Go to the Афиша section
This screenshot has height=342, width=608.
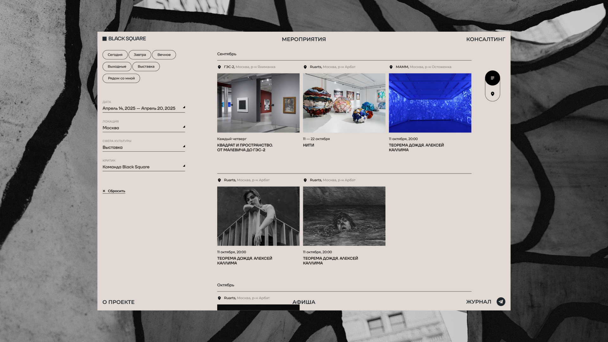(304, 302)
